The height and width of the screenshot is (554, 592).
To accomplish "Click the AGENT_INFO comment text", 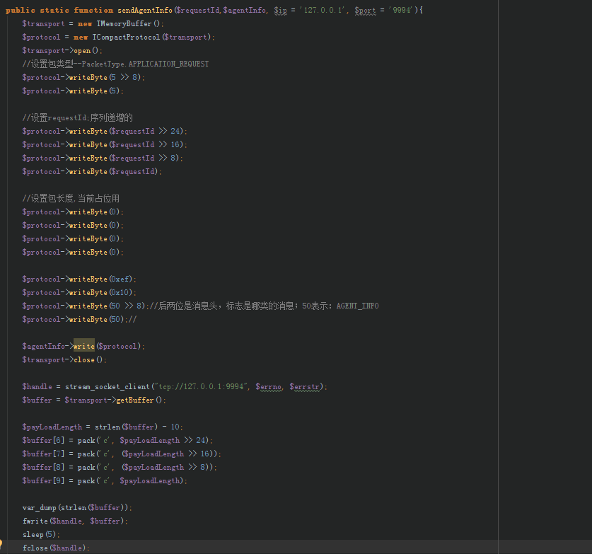I will pyautogui.click(x=357, y=306).
